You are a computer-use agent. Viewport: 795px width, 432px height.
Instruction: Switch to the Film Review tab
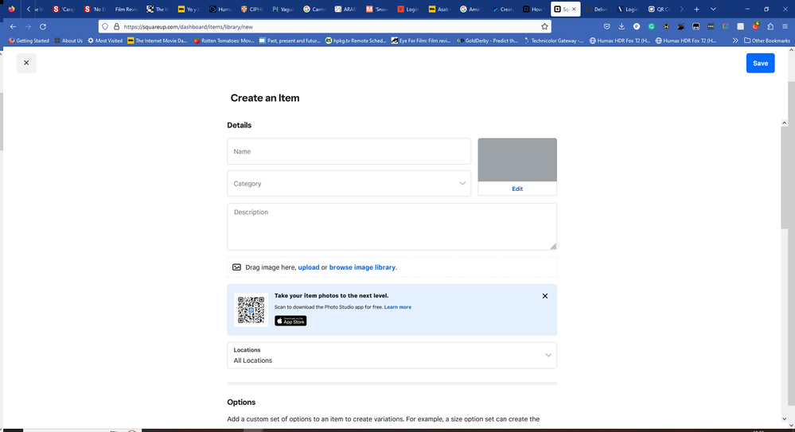pos(125,9)
